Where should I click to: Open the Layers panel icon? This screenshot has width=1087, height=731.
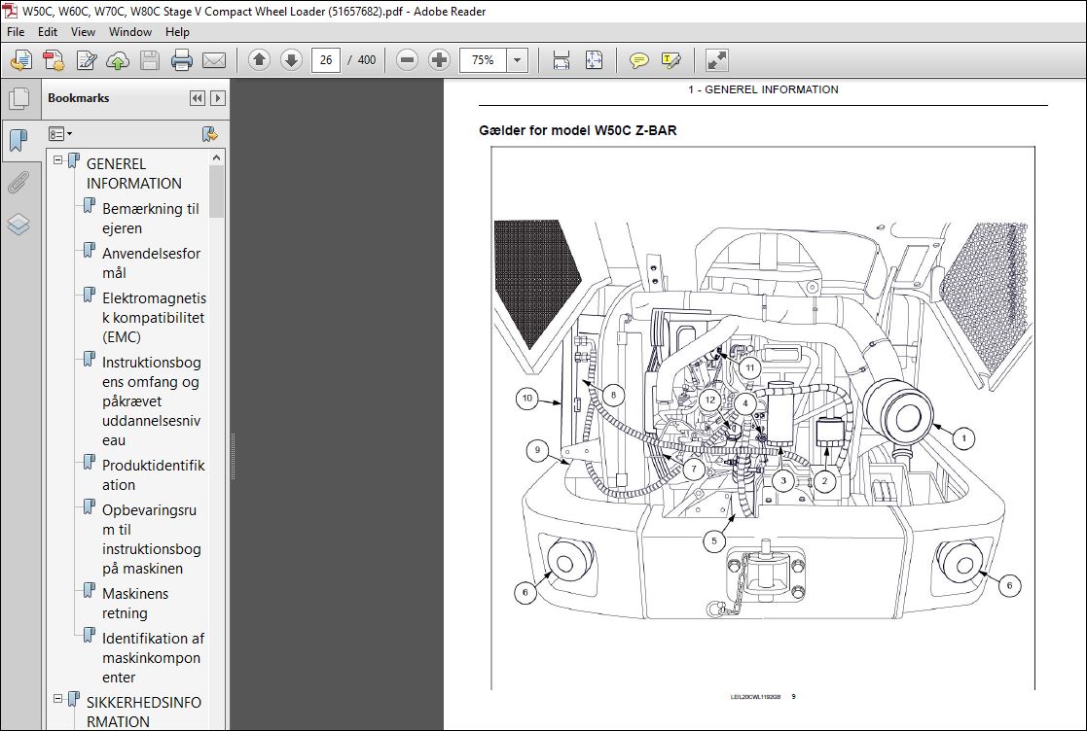coord(18,224)
